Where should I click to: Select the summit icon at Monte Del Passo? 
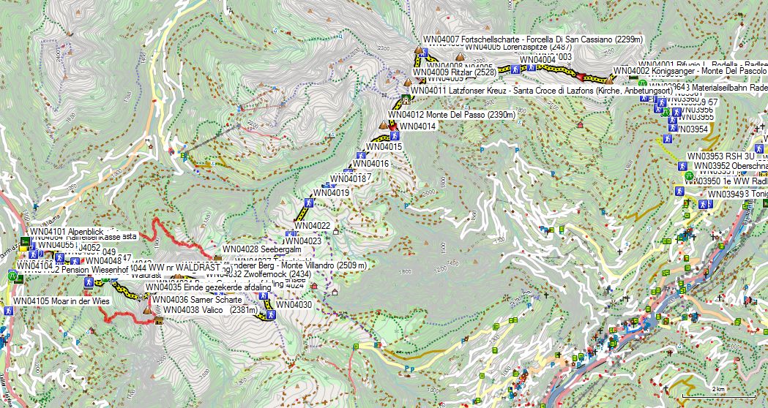pos(382,125)
